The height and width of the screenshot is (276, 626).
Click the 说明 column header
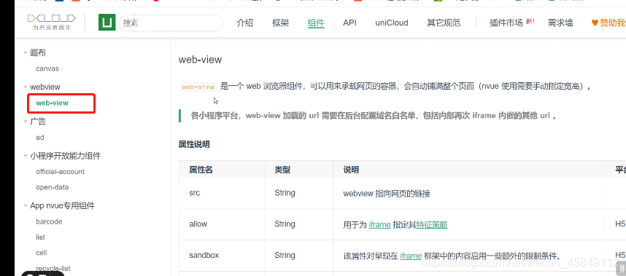coord(351,170)
